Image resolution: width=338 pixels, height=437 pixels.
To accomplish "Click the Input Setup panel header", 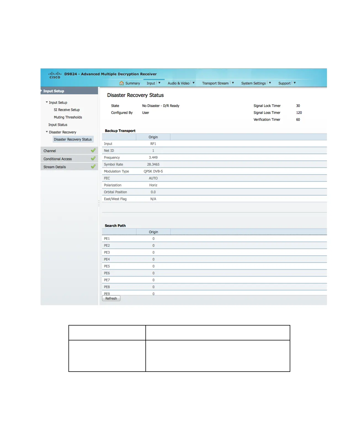I will 69,91.
